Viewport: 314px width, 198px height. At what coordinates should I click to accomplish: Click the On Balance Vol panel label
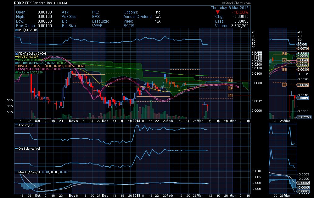coord(29,149)
